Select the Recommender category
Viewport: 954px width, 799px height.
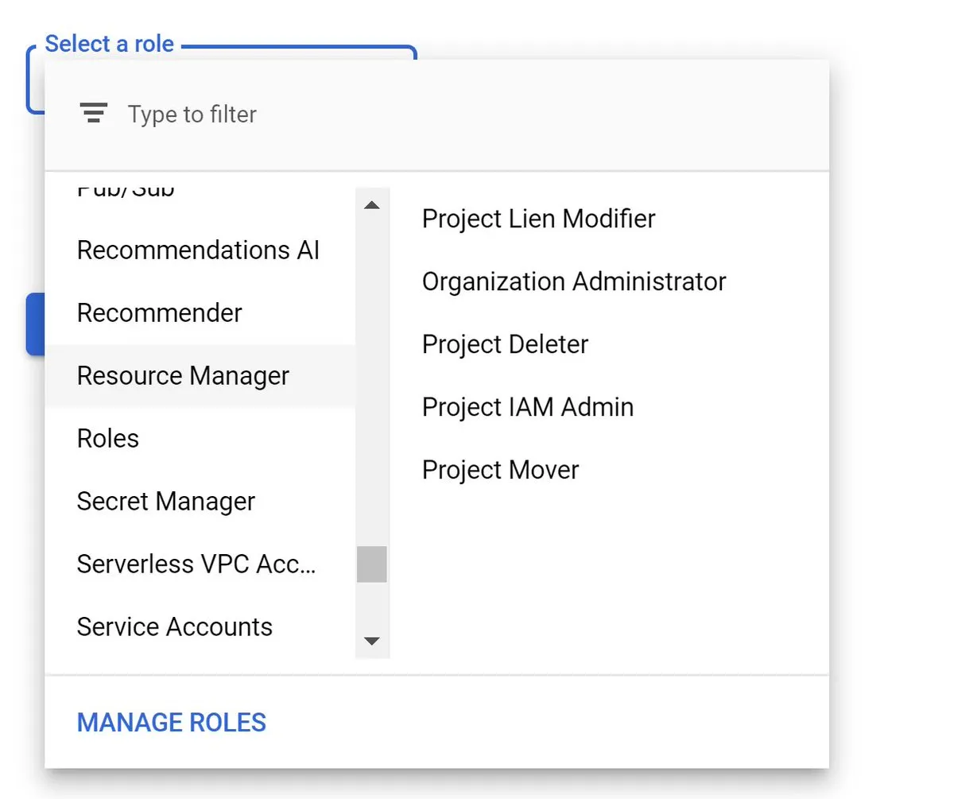point(159,313)
